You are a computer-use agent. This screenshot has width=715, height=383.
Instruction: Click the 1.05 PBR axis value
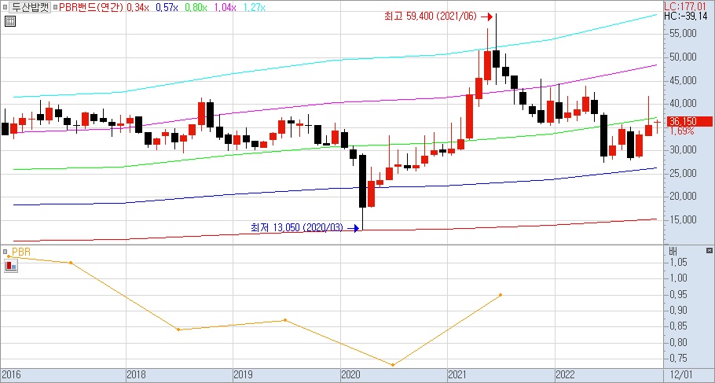click(679, 262)
